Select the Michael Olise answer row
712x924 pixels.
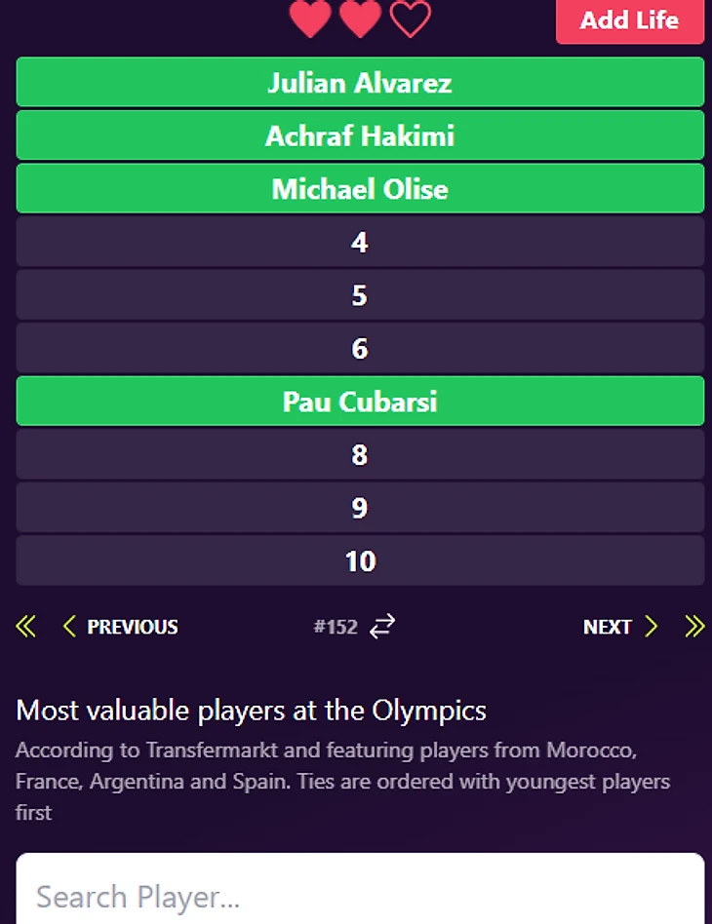tap(360, 189)
